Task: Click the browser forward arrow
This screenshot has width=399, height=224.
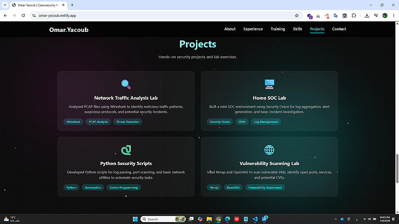Action: [14, 16]
